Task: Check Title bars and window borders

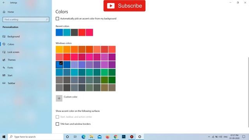Action: [x=57, y=124]
